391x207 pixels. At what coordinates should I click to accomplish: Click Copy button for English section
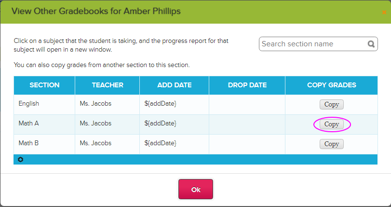coord(331,104)
